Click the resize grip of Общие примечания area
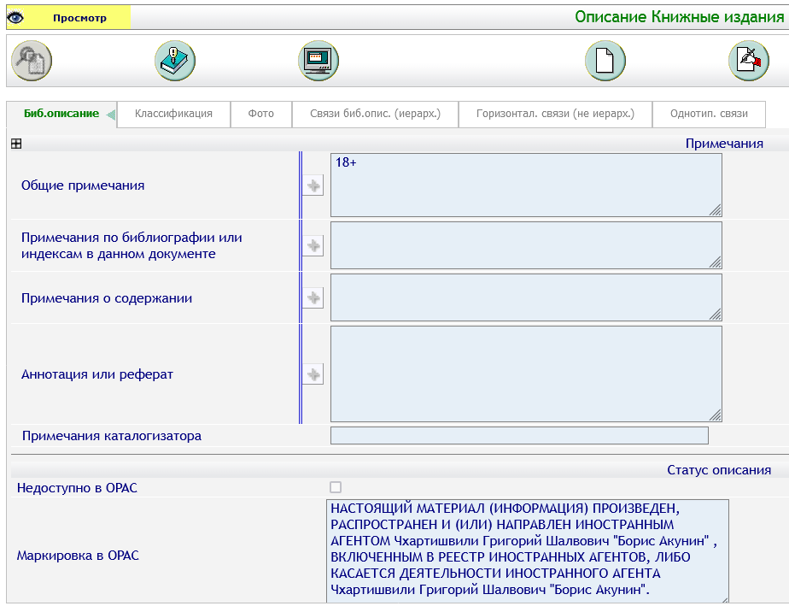This screenshot has height=612, width=789. click(x=716, y=210)
